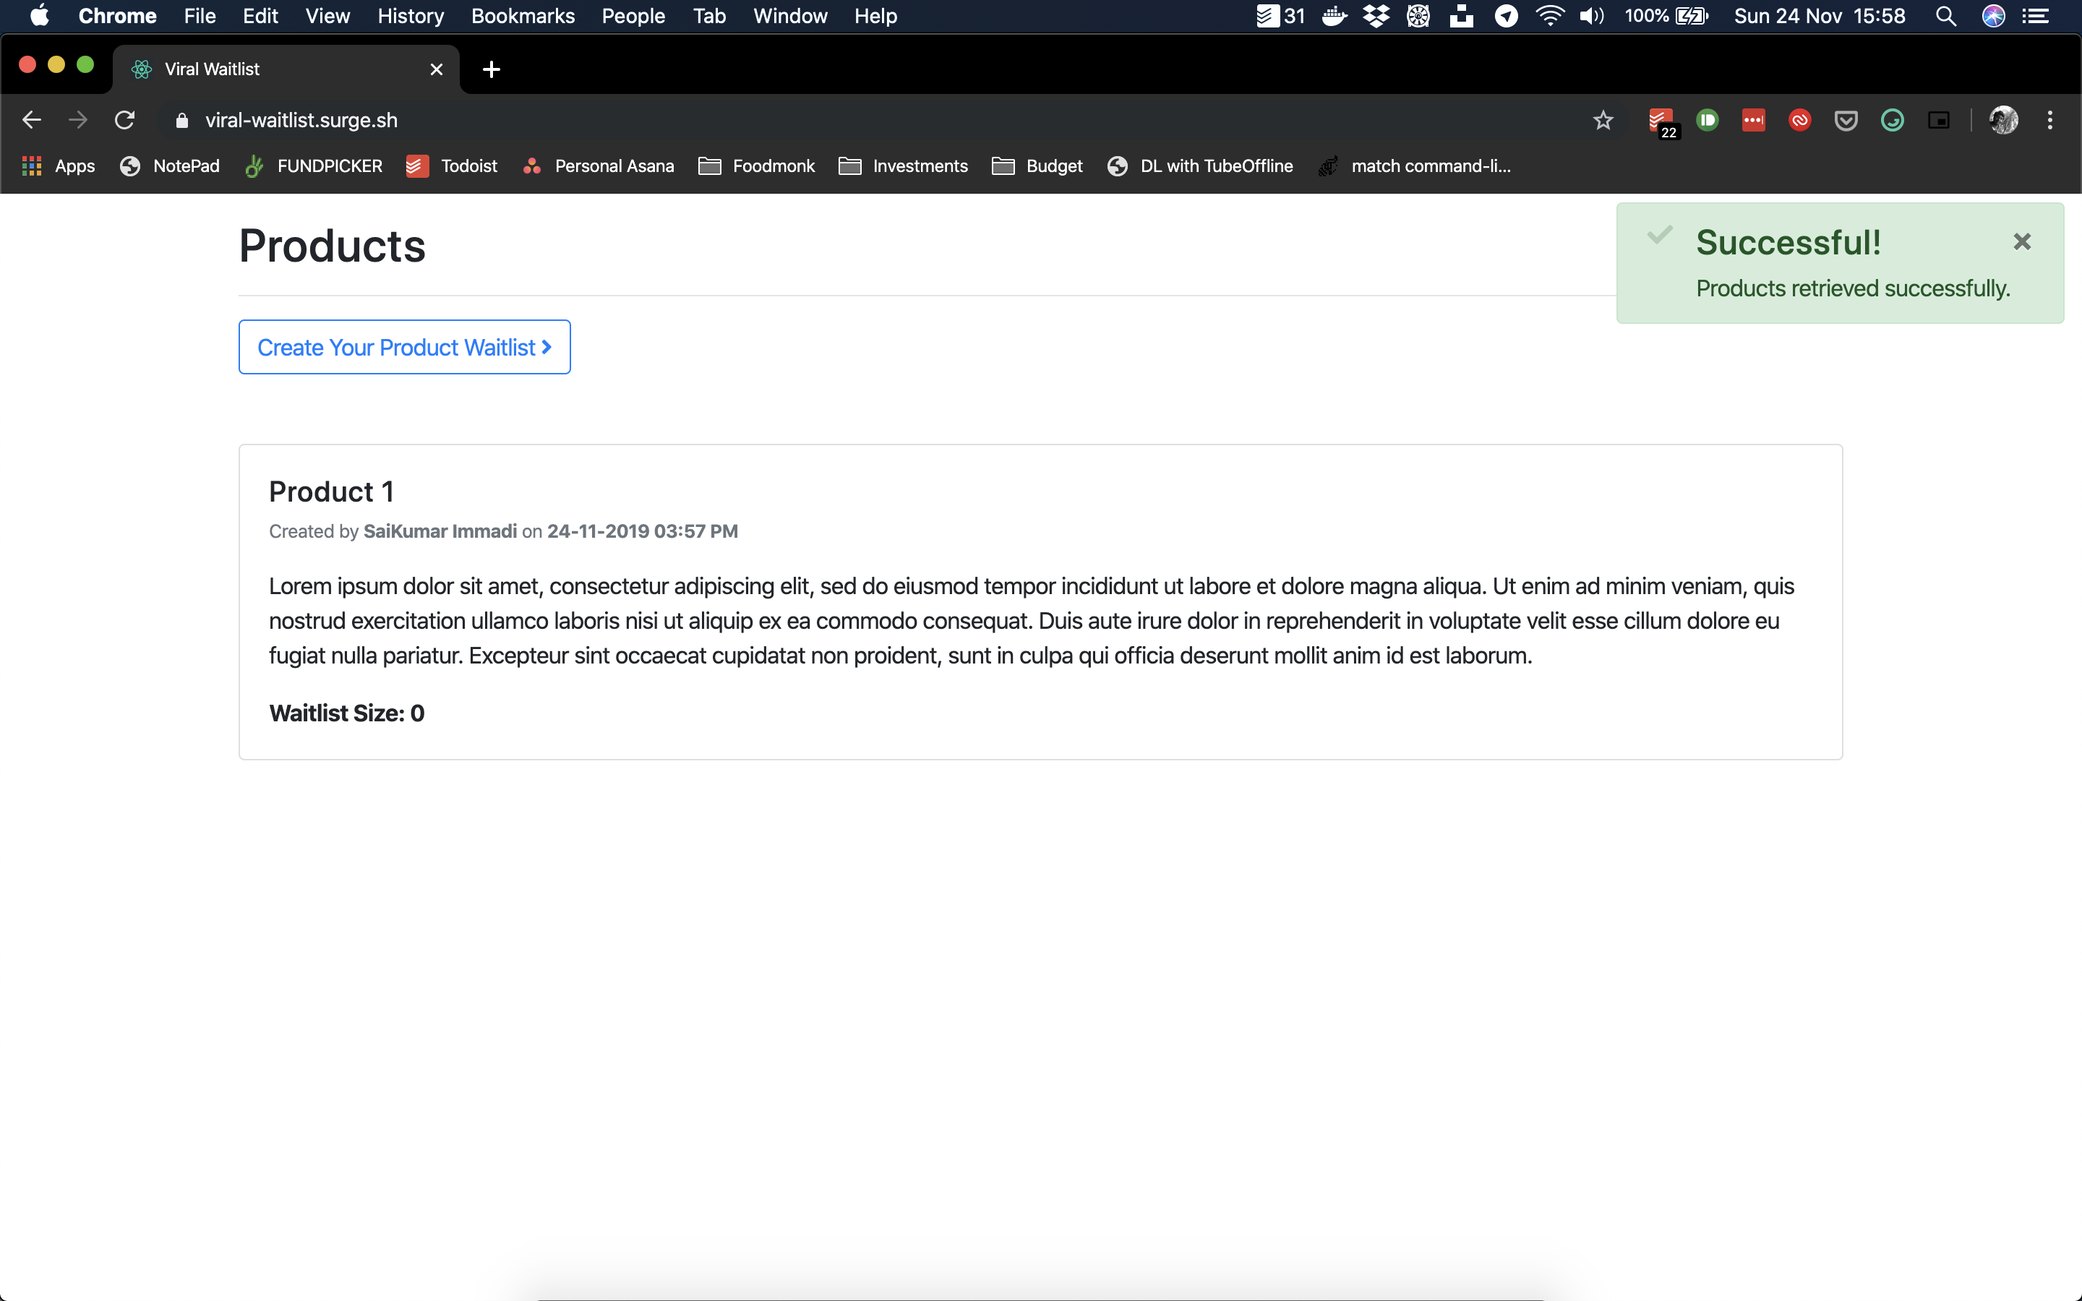
Task: Click the Todoist extension icon with badge
Action: (1661, 121)
